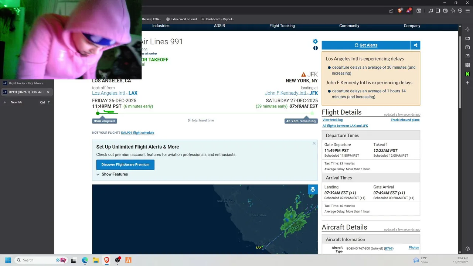
Task: Open Leo AI sparkle icon in toolbar
Action: click(x=453, y=11)
